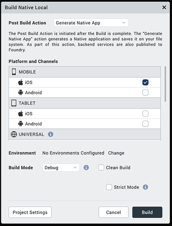Open Project Settings
The image size is (172, 226).
(30, 212)
